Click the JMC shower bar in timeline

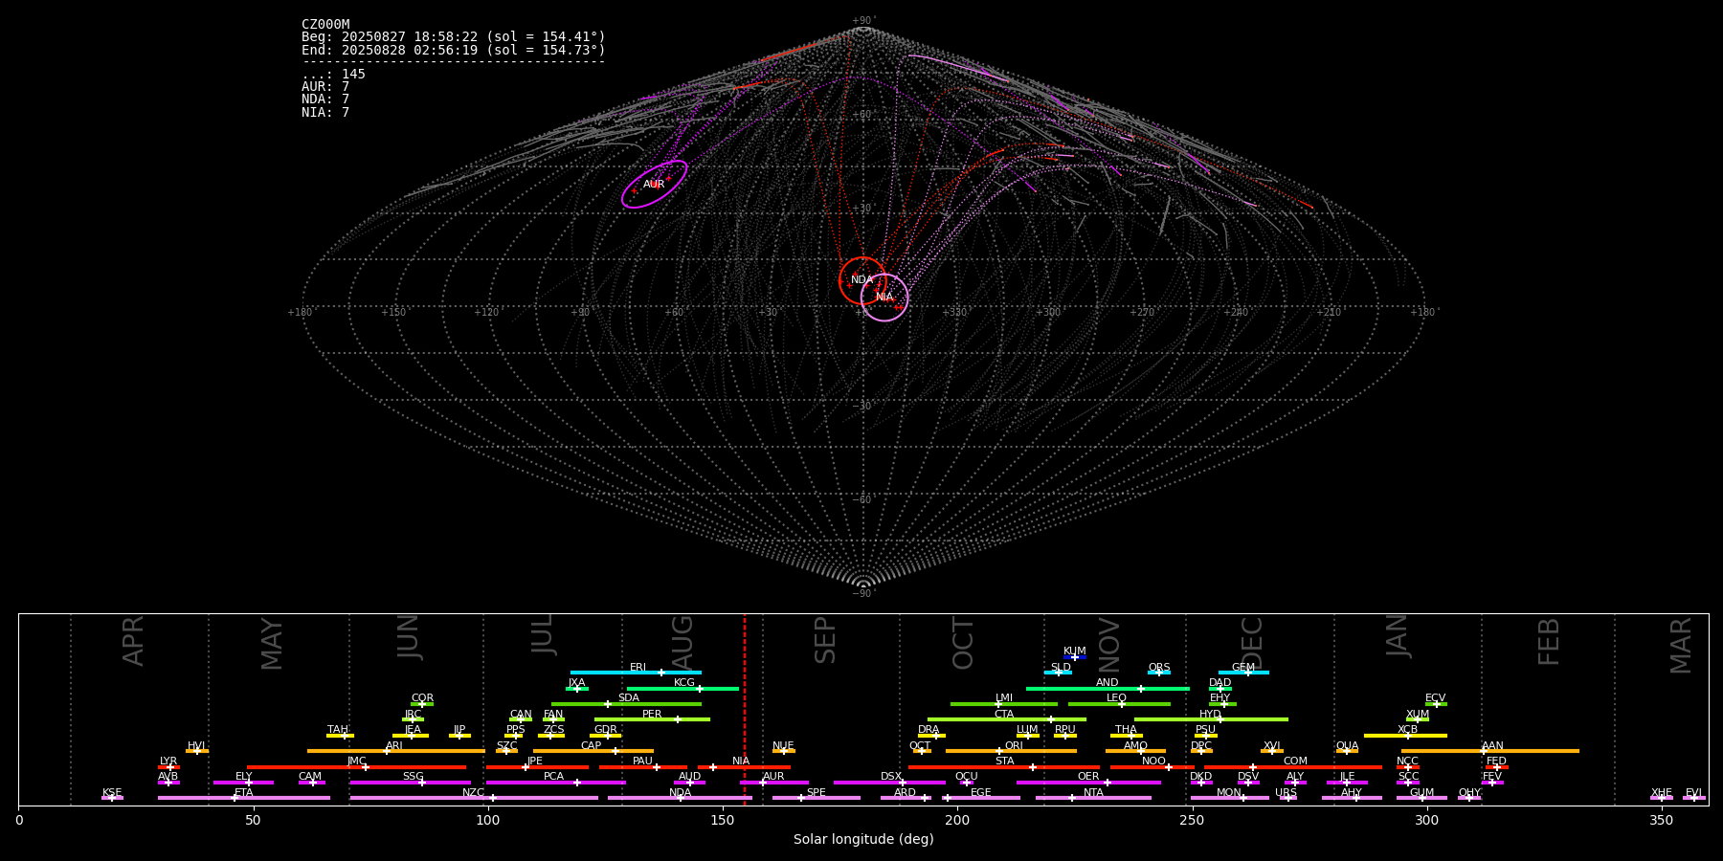tap(357, 767)
